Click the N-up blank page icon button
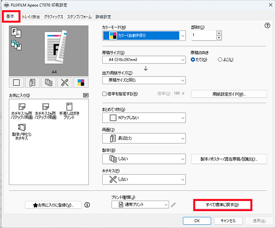 [16, 82]
